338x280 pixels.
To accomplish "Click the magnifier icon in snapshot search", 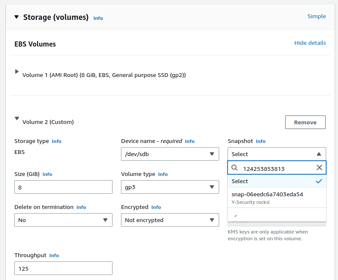I will (x=234, y=168).
